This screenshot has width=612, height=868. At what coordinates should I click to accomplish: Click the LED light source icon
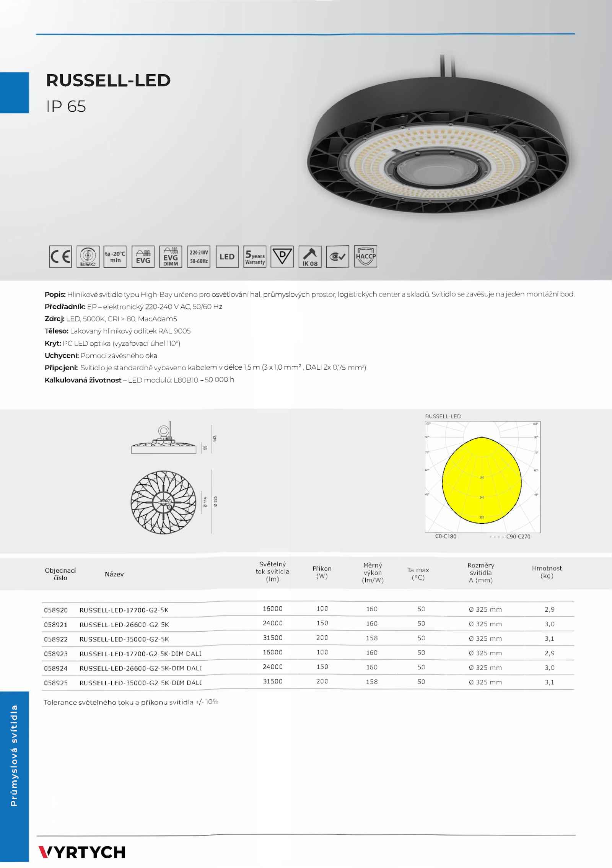tap(227, 256)
